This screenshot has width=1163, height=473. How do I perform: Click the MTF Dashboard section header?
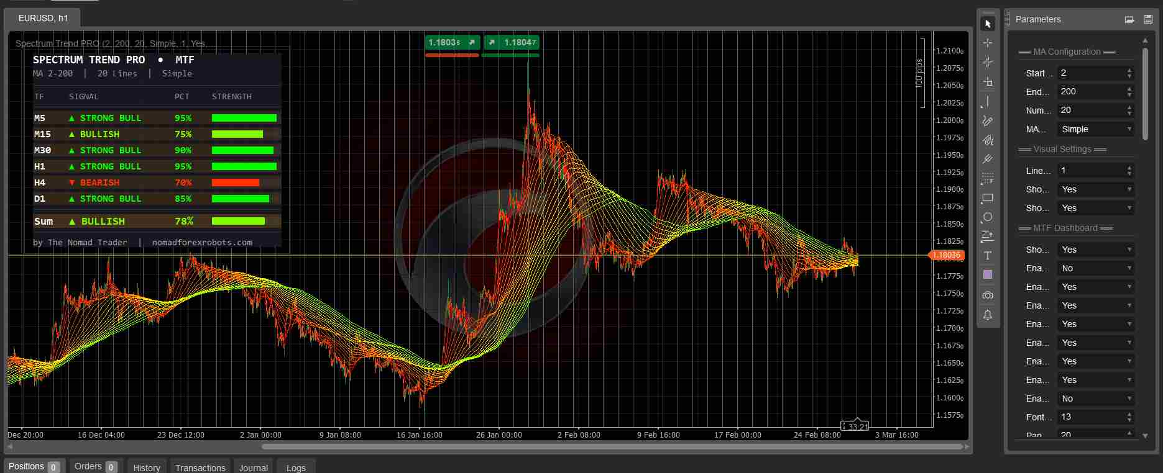1065,228
